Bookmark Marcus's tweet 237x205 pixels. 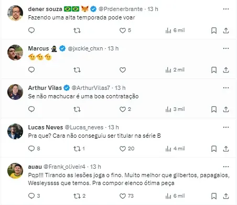214,70
